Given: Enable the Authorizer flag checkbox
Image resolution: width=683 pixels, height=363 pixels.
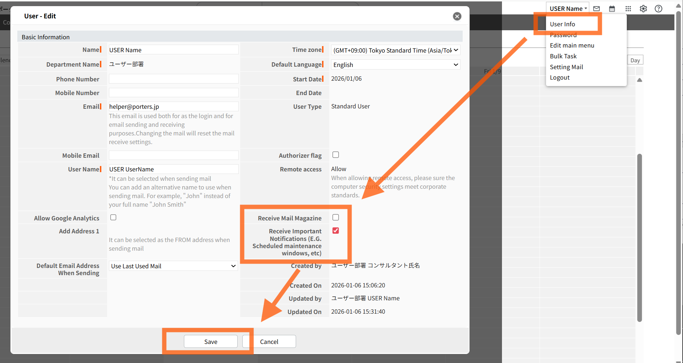Looking at the screenshot, I should (336, 155).
